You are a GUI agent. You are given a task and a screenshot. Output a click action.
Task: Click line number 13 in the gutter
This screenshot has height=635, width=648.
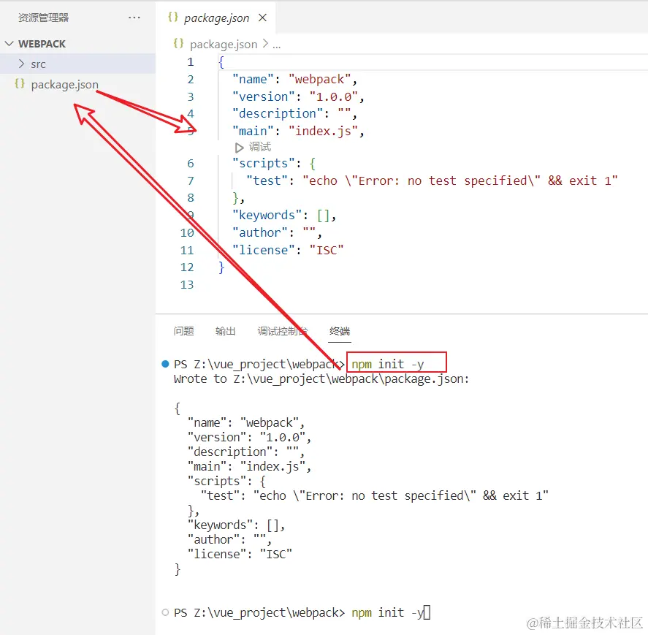click(x=187, y=284)
